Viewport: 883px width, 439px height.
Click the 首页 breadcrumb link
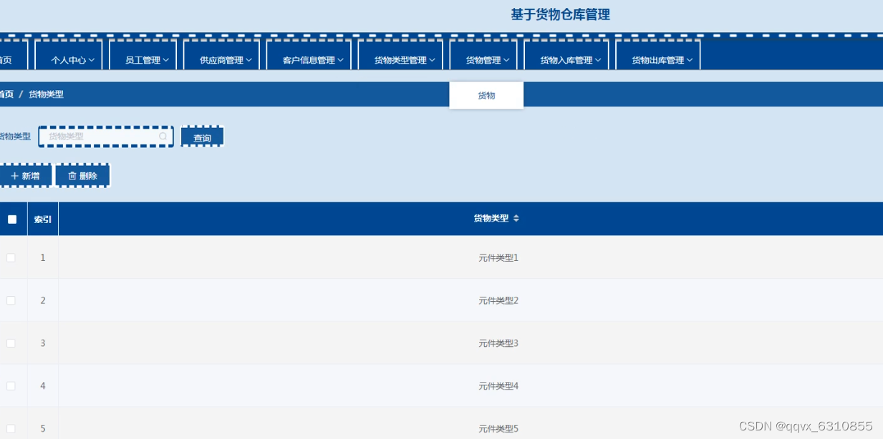[6, 94]
